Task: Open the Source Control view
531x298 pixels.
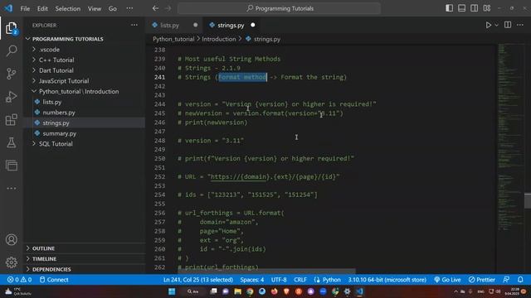Action: (x=11, y=74)
